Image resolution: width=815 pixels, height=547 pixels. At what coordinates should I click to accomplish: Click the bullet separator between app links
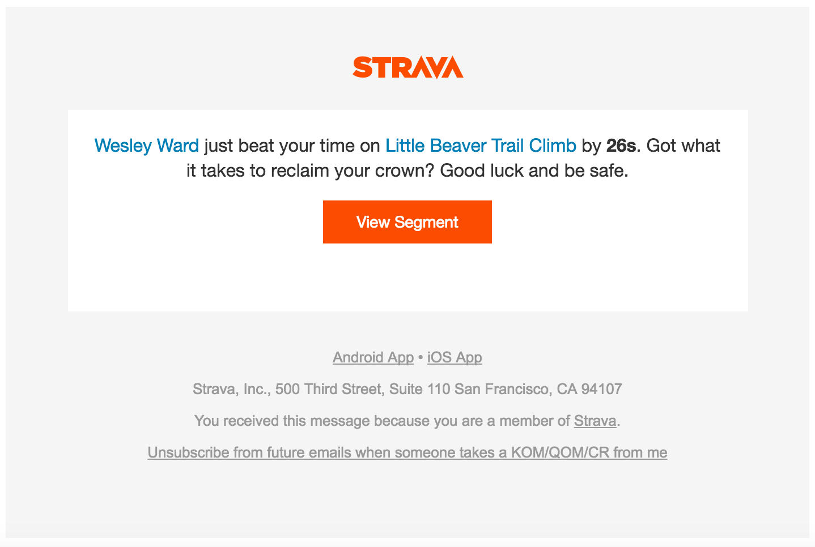421,358
